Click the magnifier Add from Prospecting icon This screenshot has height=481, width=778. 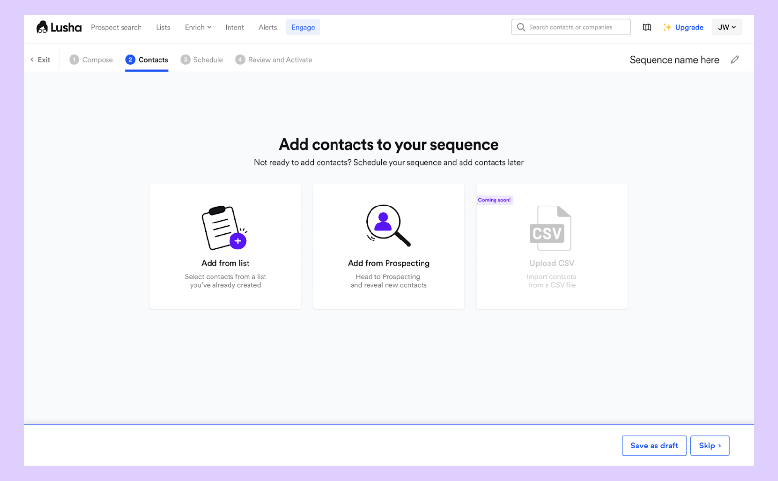(388, 225)
